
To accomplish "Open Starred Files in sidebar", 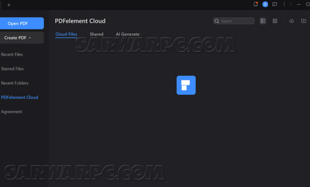I will click(x=12, y=69).
